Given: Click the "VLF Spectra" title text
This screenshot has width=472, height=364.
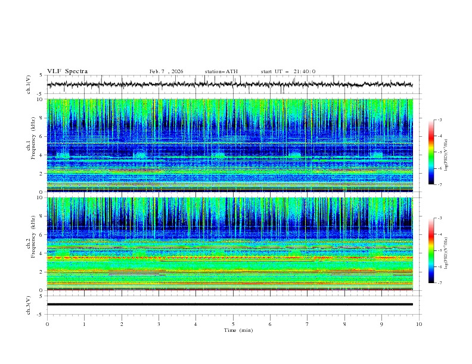Looking at the screenshot, I should pyautogui.click(x=67, y=71).
